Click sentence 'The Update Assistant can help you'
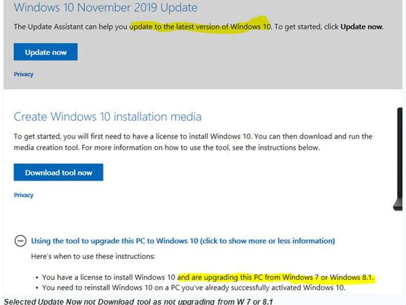This screenshot has width=406, height=305. pyautogui.click(x=199, y=26)
